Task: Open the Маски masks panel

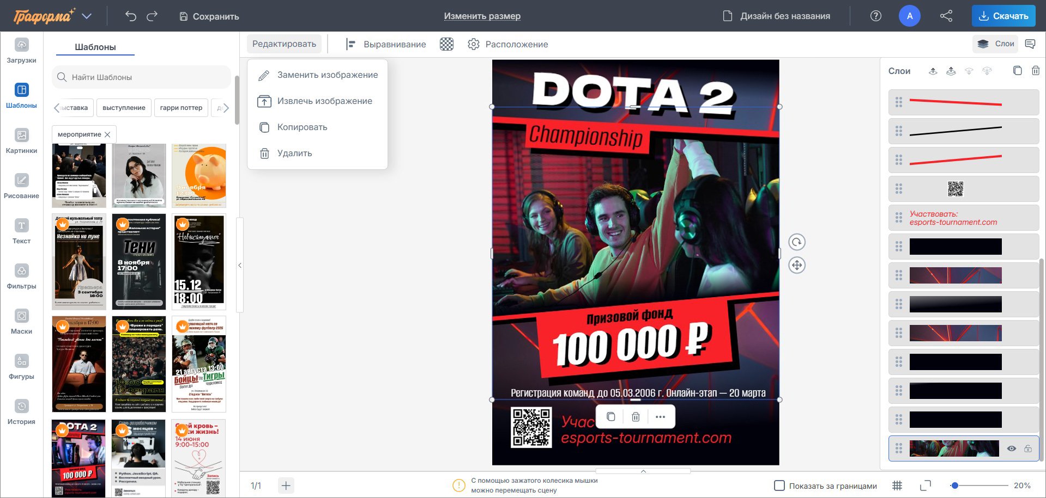Action: click(21, 322)
